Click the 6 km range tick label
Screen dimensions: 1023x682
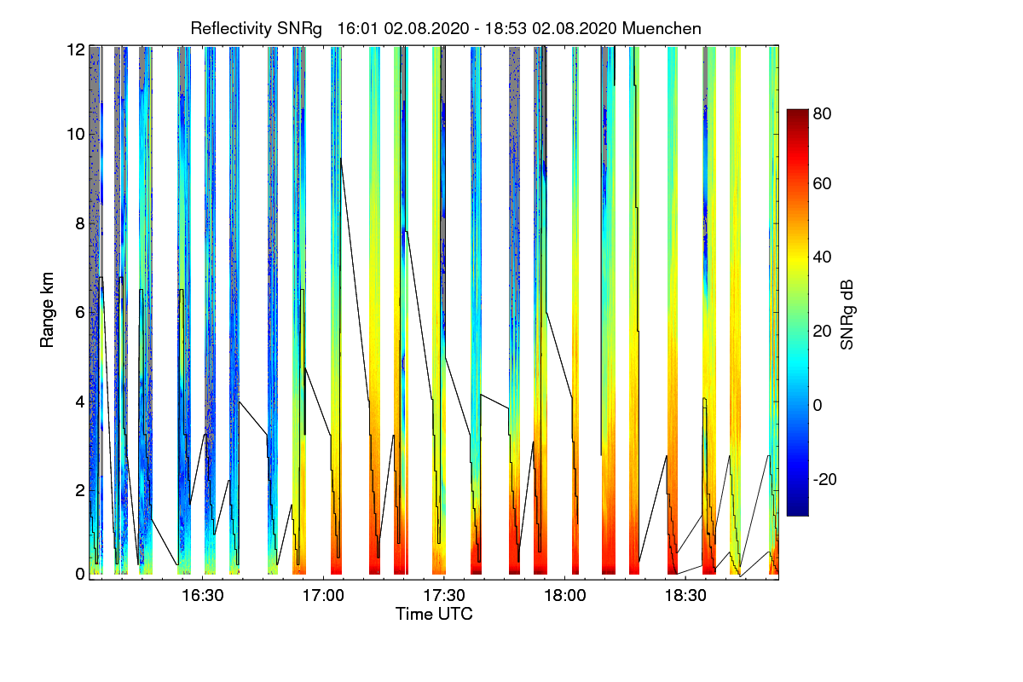80,312
